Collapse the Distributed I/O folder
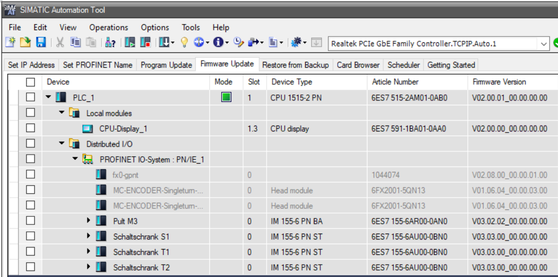558x277 pixels. tap(62, 143)
